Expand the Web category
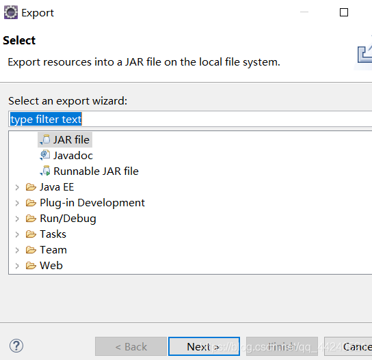Screen dimensions: 372x360 coord(17,266)
